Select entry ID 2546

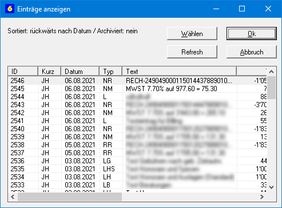tap(137, 81)
